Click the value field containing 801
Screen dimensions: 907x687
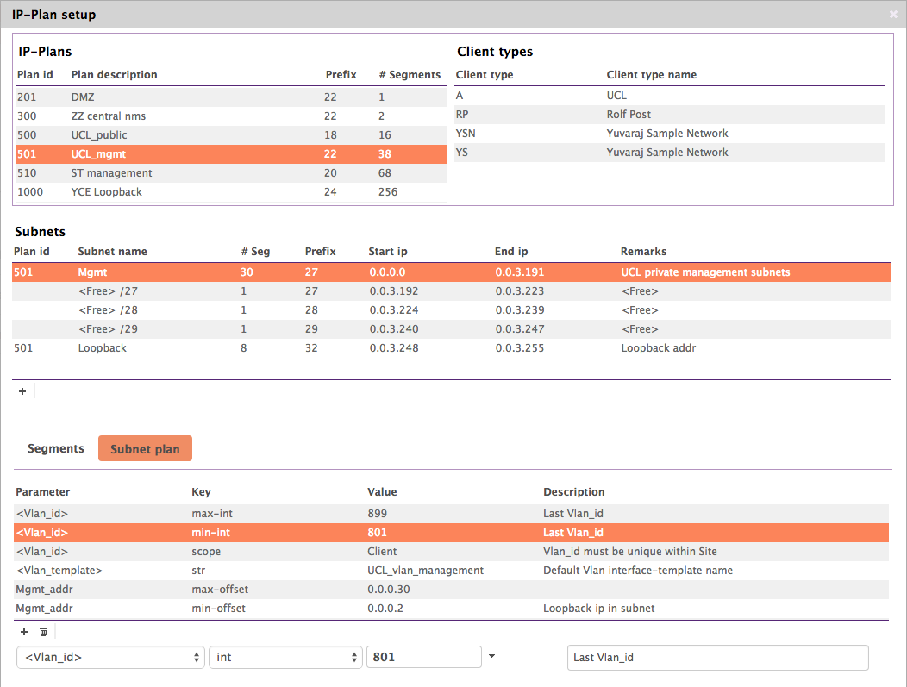click(423, 658)
